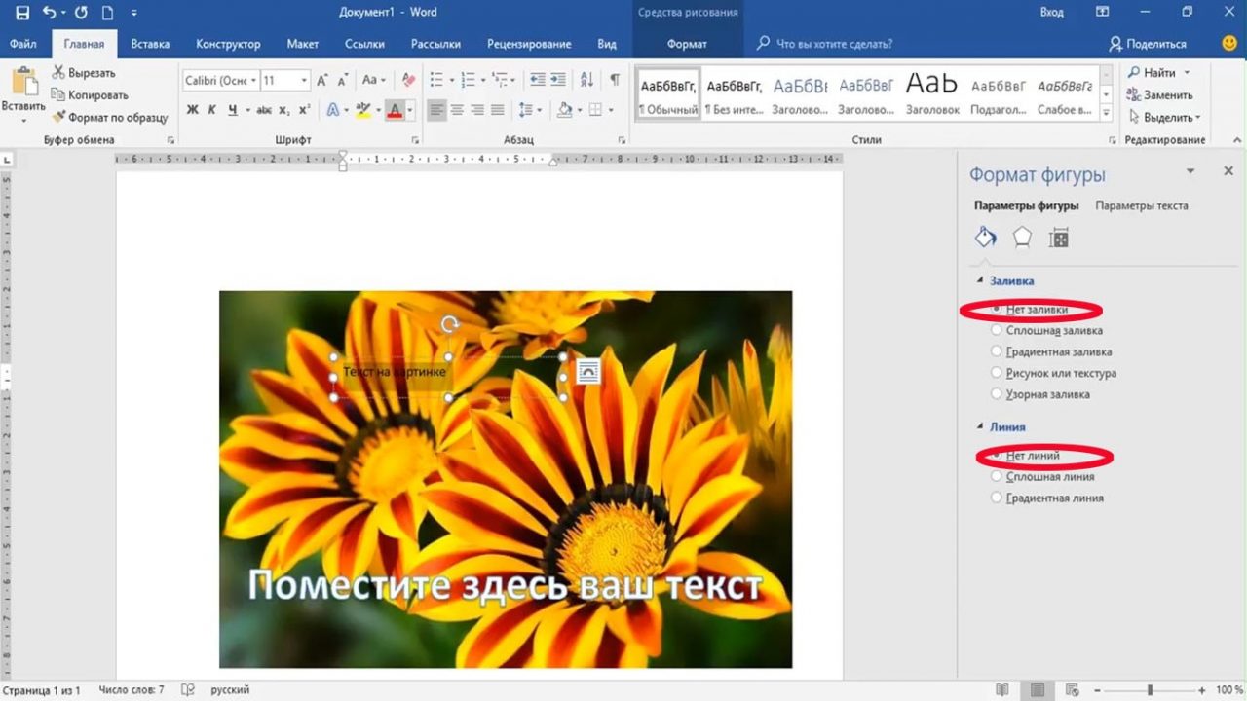
Task: Open the Effects pentagon tab
Action: pos(1022,238)
